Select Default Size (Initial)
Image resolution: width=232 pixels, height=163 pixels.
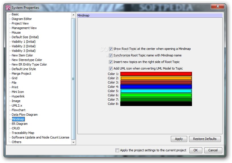tap(25, 37)
